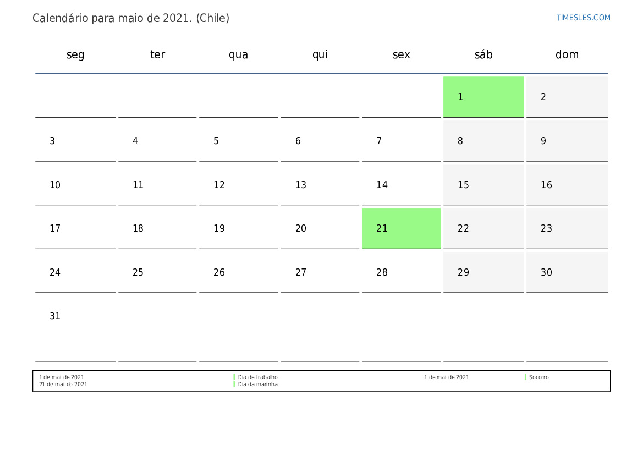Select Sunday May 2 cell
The height and width of the screenshot is (455, 643).
[567, 97]
